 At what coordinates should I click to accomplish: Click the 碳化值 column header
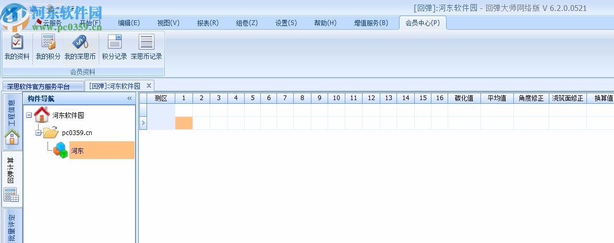(x=464, y=98)
